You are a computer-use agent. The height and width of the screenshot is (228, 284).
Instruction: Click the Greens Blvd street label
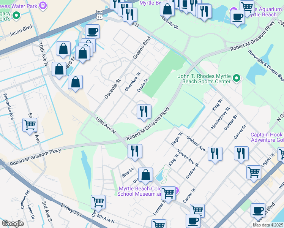coord(142,47)
